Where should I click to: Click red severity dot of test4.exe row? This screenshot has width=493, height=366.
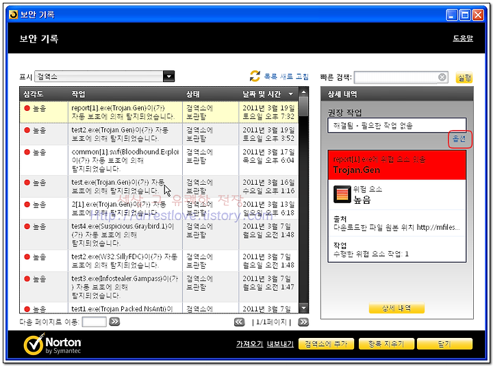[x=27, y=226]
